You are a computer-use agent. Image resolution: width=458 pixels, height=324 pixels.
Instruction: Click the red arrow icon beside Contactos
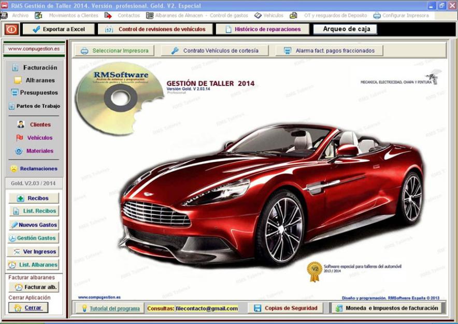pos(108,16)
